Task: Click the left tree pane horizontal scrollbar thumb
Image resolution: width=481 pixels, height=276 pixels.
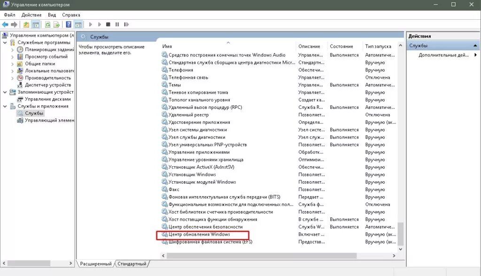Action: (x=29, y=263)
